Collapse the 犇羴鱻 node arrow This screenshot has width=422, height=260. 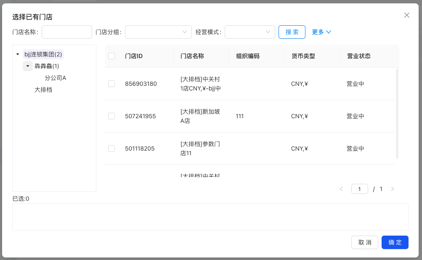click(x=28, y=66)
